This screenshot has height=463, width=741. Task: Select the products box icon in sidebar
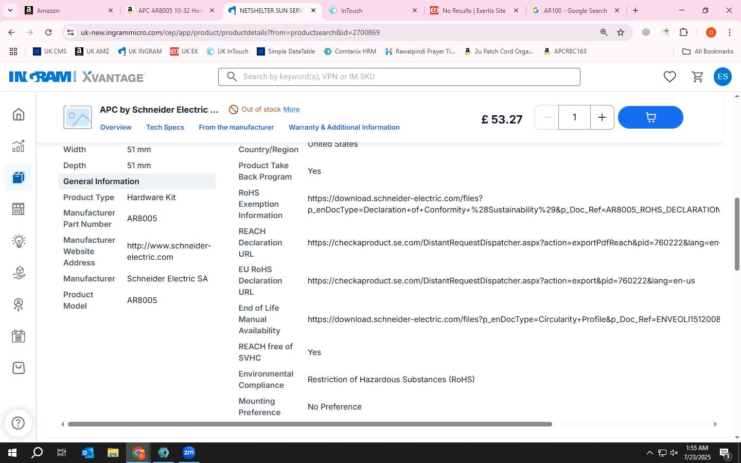19,178
